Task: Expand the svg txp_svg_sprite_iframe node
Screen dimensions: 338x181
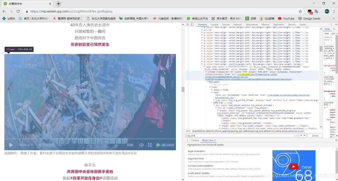Action: tap(214, 100)
